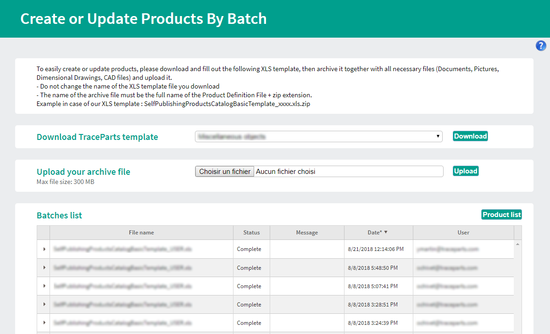Select the Complete status of first batch

249,249
